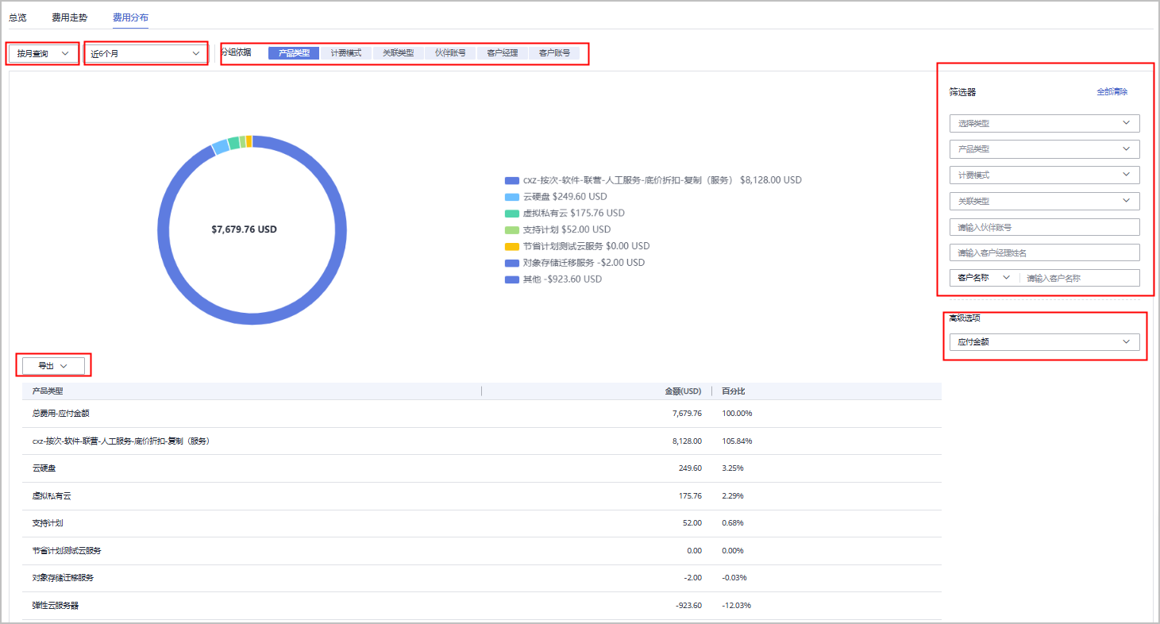
Task: Click the 金额(USD) column header
Action: 683,391
